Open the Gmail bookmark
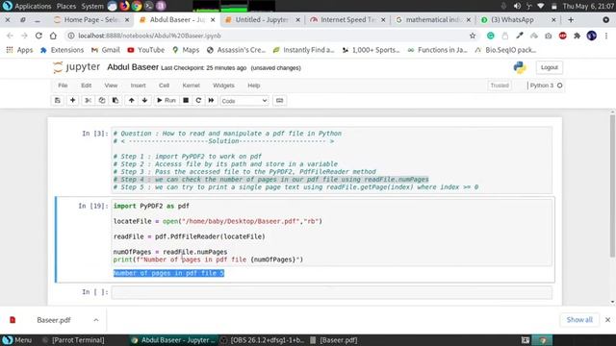The image size is (616, 346). [x=105, y=50]
